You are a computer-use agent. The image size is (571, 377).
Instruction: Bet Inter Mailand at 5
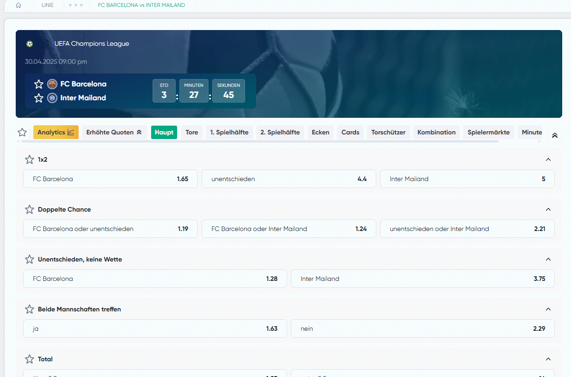467,179
